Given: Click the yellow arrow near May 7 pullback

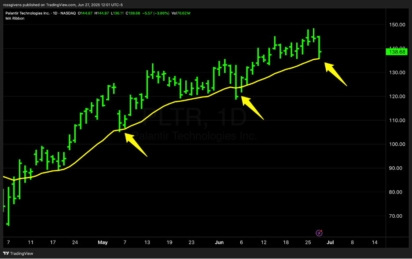Looking at the screenshot, I should tap(136, 144).
